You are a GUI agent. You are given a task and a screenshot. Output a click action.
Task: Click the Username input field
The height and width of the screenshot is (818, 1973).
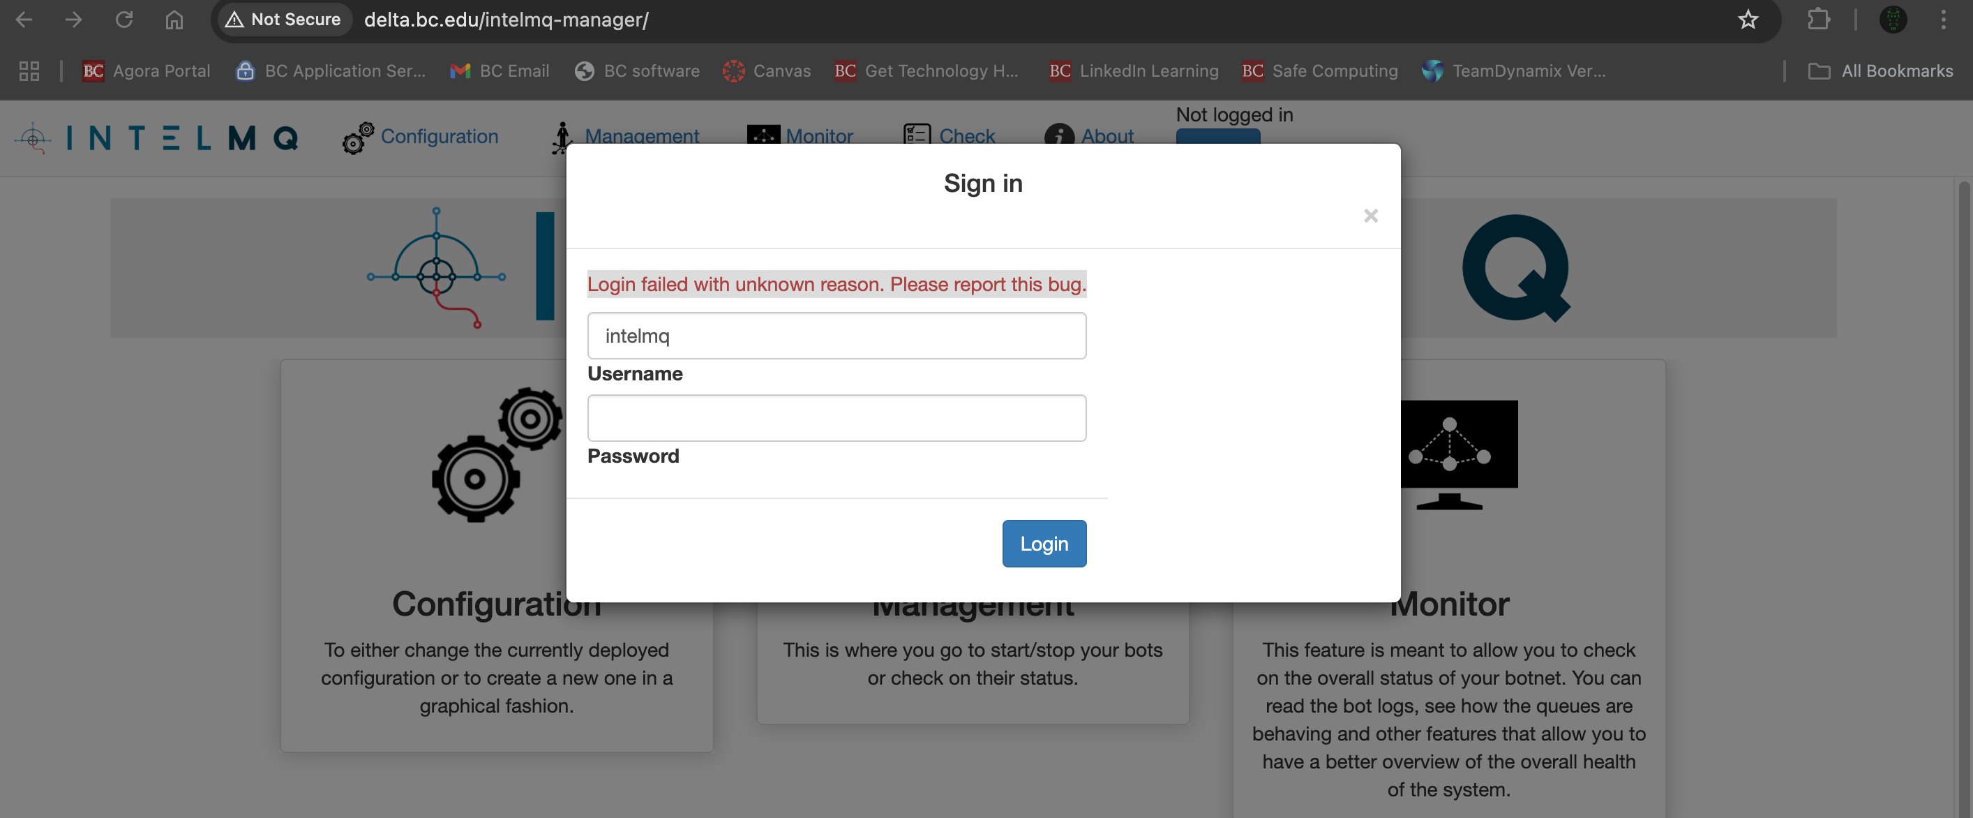coord(837,336)
